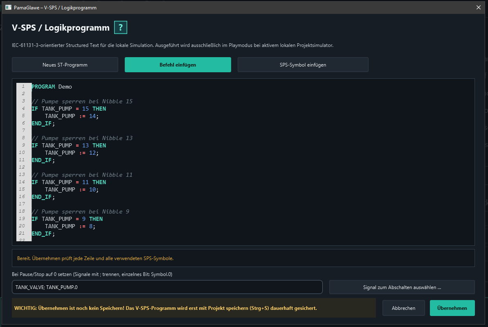This screenshot has width=488, height=327.
Task: Click the assignment 'TANK_PUMP := 14;'
Action: tap(72, 116)
